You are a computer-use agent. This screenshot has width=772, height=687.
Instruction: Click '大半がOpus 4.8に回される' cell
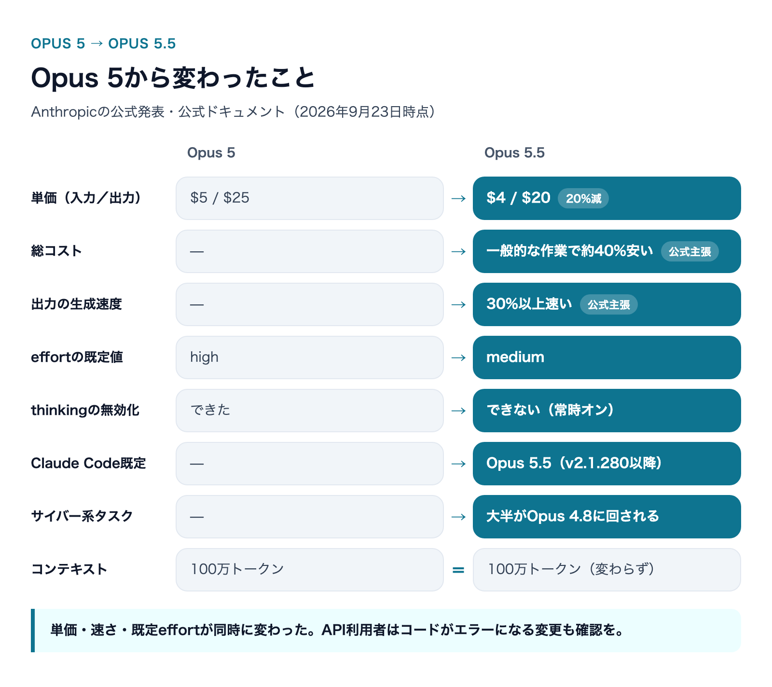[x=607, y=517]
